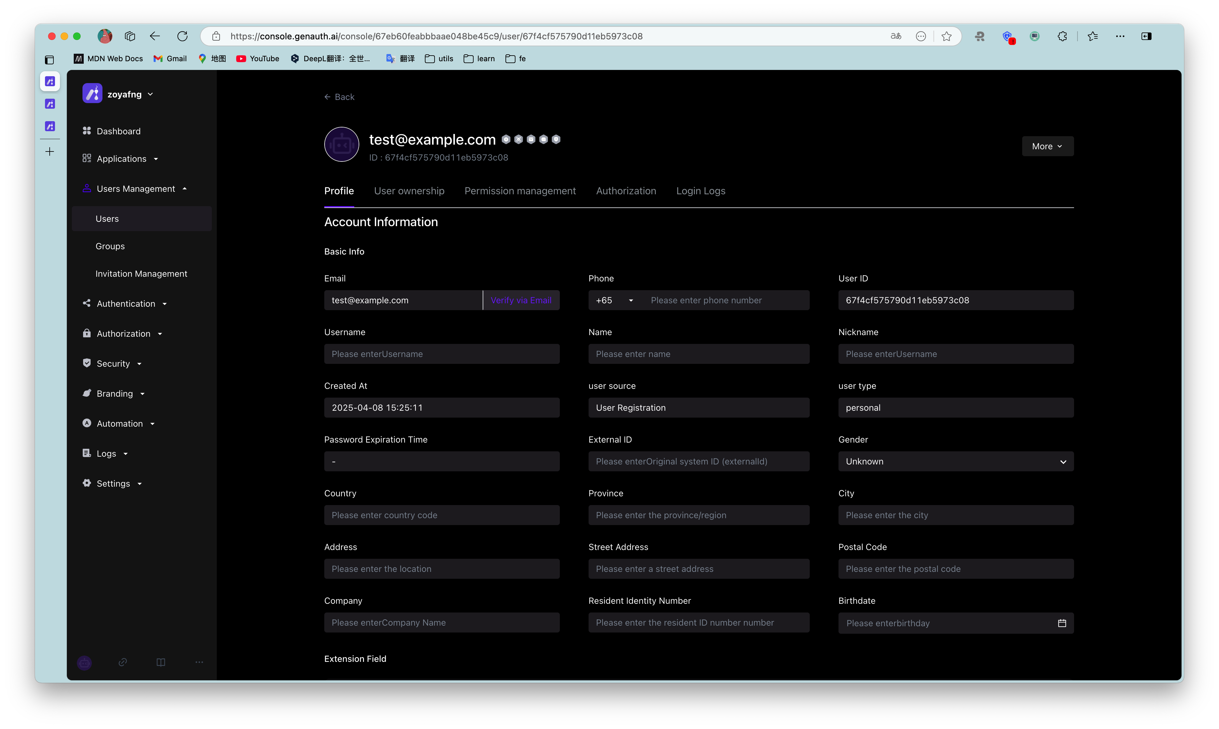Expand the sidebar Authorization section
This screenshot has height=729, width=1219.
click(x=123, y=334)
